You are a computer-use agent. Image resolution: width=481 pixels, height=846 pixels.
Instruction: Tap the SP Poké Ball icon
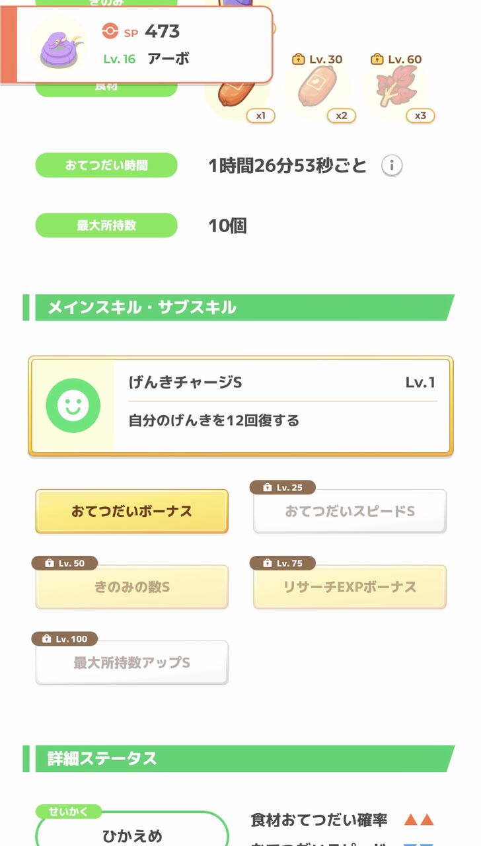(x=110, y=31)
